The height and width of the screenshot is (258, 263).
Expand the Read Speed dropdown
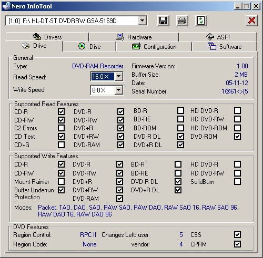(119, 76)
